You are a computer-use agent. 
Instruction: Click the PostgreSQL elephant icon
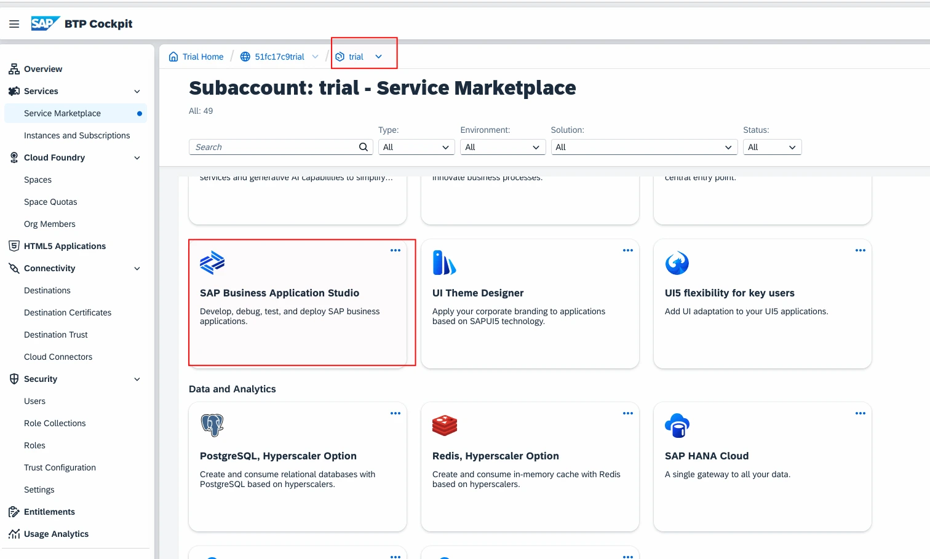(x=212, y=425)
